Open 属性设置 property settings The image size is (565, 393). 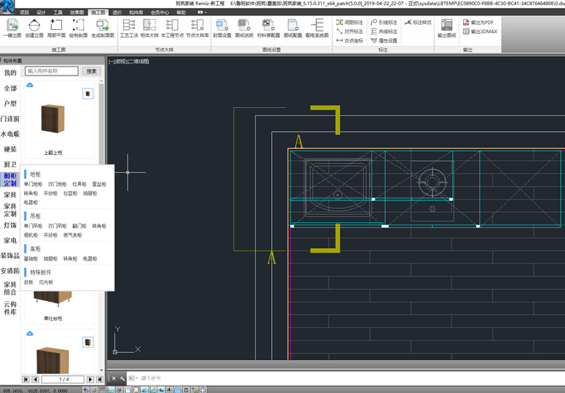384,41
